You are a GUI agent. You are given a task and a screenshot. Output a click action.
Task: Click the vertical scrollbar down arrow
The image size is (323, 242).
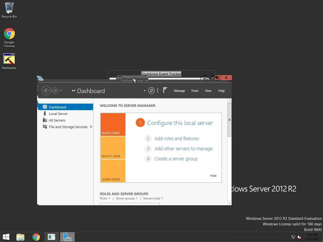[229, 203]
